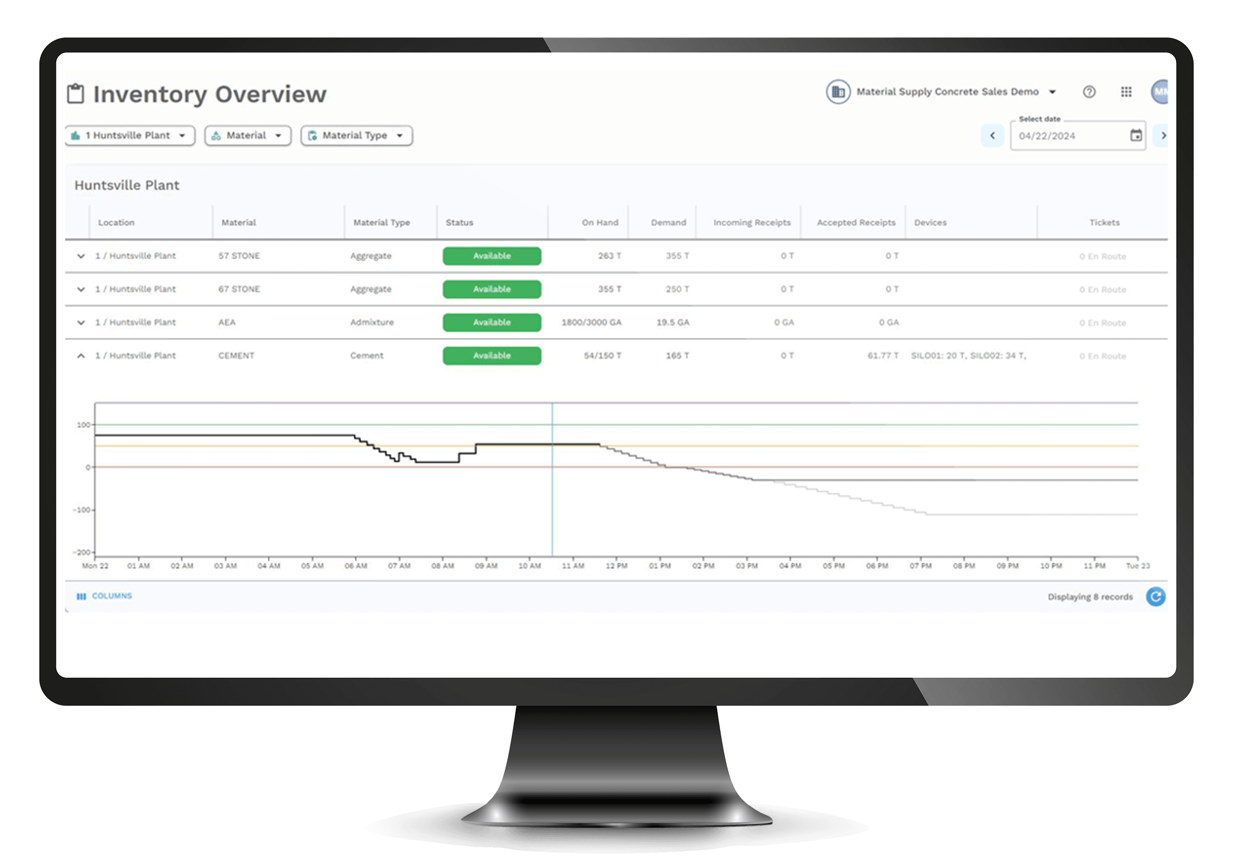Screen dimensions: 1233x868
Task: Sort by Status column header
Action: pyautogui.click(x=459, y=222)
